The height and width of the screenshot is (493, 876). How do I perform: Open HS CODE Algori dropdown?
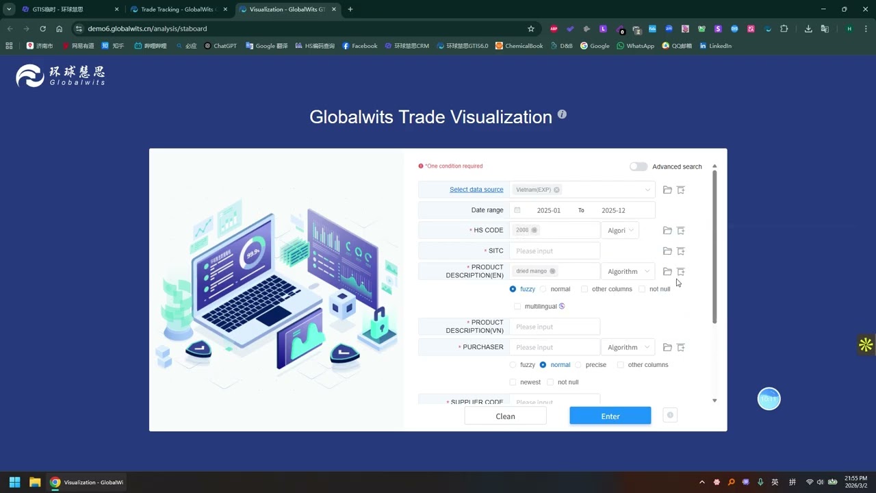point(620,230)
